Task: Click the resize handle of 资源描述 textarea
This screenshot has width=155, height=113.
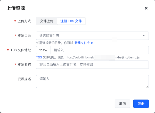Action: [x=147, y=86]
